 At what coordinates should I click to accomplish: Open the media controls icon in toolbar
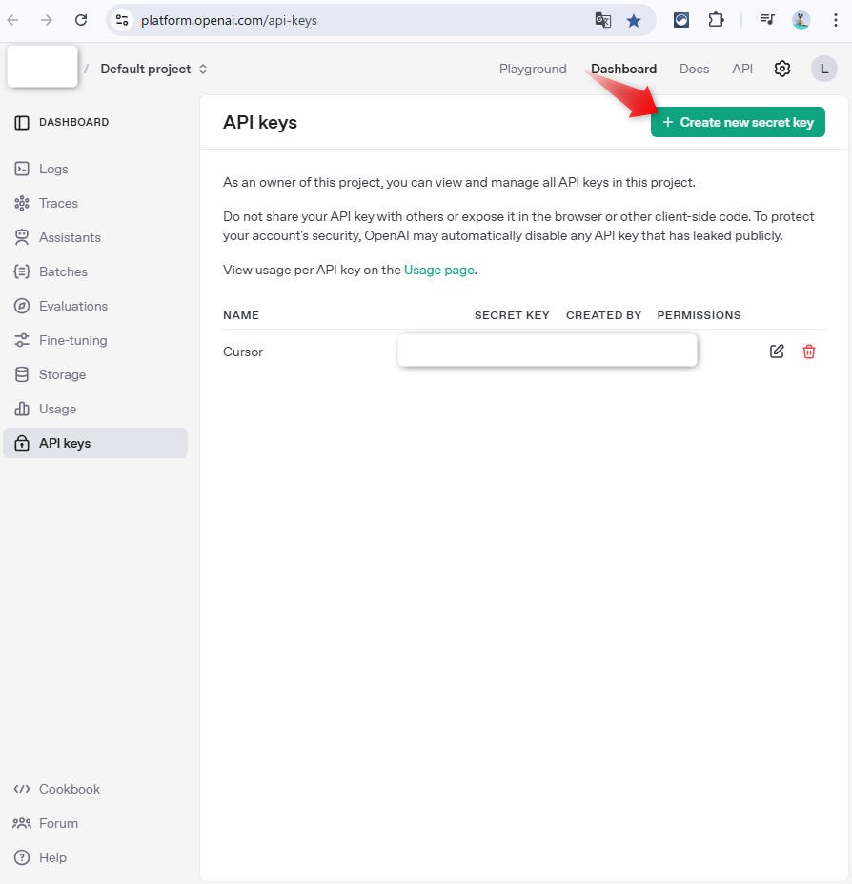pos(766,20)
